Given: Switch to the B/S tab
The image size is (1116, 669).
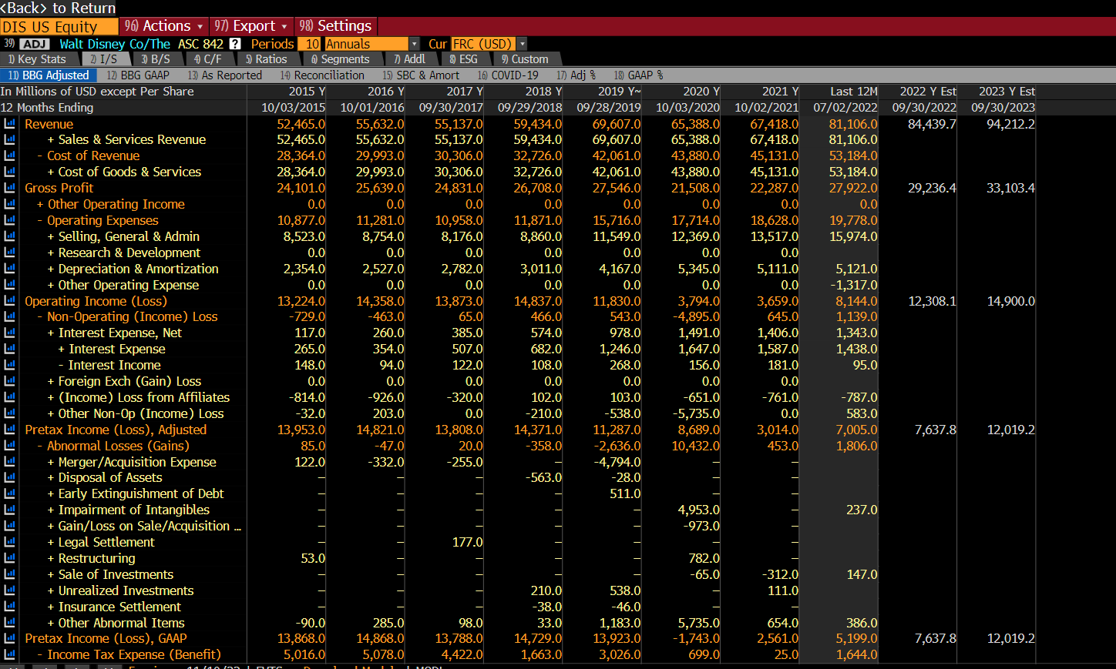Looking at the screenshot, I should tap(155, 59).
